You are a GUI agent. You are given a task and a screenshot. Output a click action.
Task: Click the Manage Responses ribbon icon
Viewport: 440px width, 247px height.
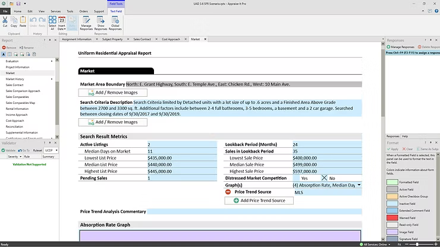pyautogui.click(x=87, y=20)
